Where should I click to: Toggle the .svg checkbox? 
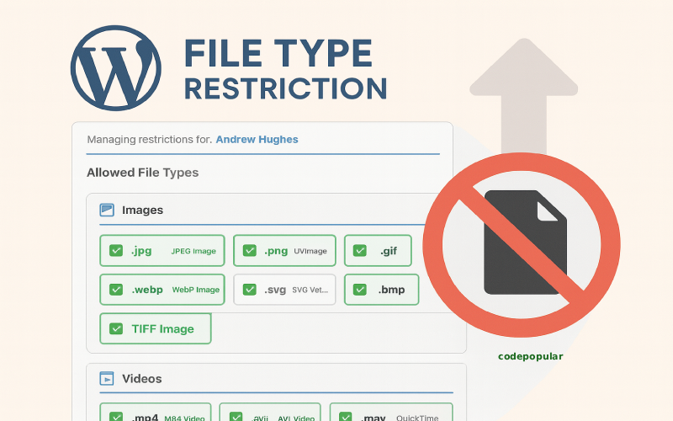tap(249, 290)
